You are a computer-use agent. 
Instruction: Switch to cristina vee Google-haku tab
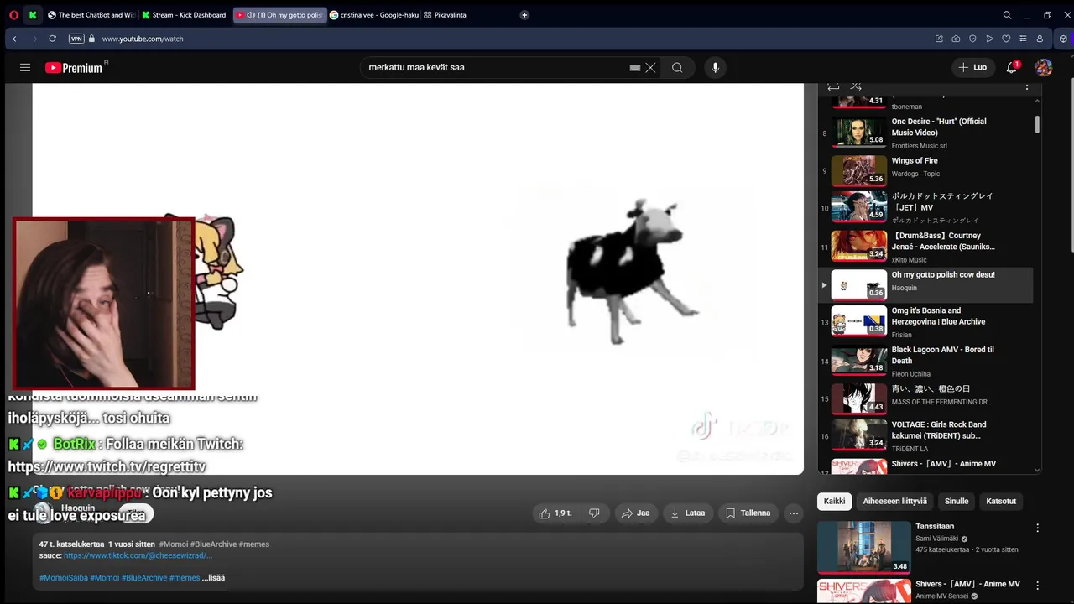(x=373, y=15)
